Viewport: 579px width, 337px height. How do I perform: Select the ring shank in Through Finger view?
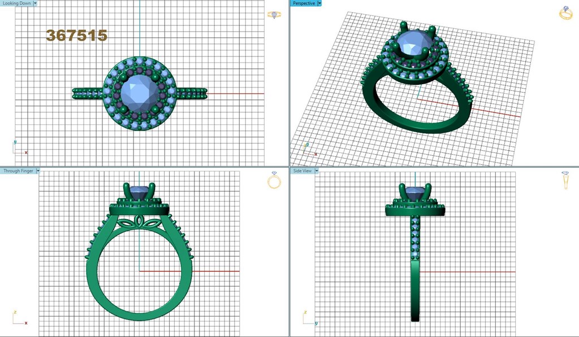tap(139, 317)
